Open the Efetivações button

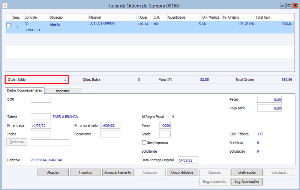[247, 172]
